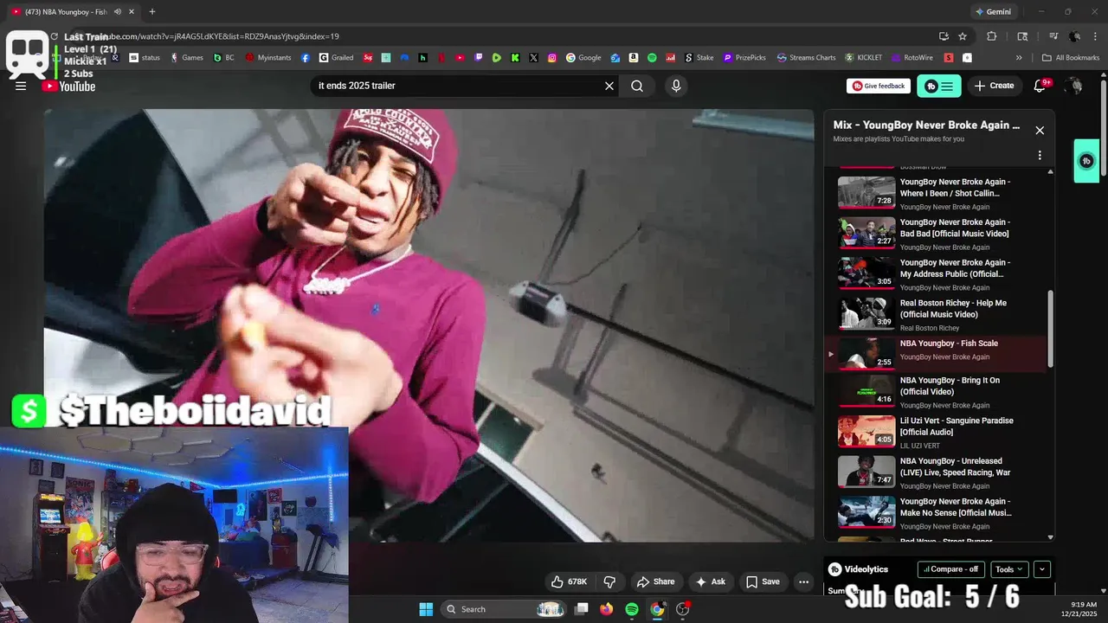Open more actions ellipsis below the video
This screenshot has height=623, width=1108.
pyautogui.click(x=803, y=581)
